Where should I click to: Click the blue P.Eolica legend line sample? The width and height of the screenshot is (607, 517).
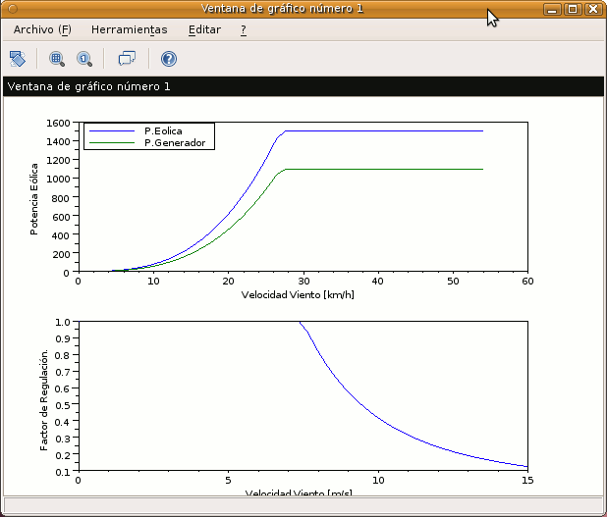coord(112,131)
